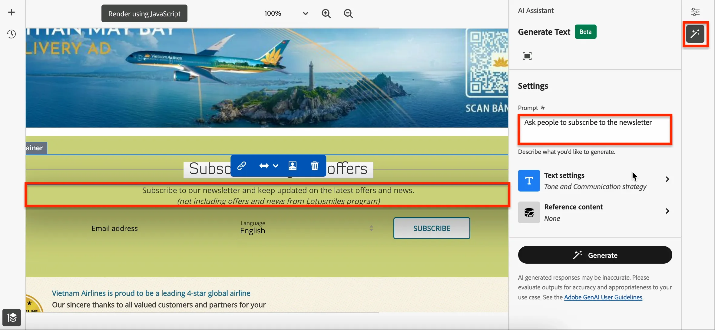The image size is (715, 330).
Task: Click the QR code image
Action: click(487, 63)
